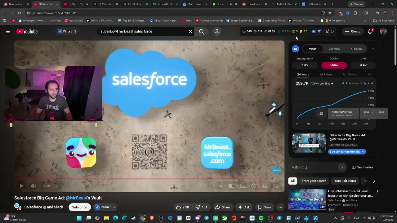This screenshot has width=397, height=223.
Task: Select the vidIQ Views tab
Action: 313,49
